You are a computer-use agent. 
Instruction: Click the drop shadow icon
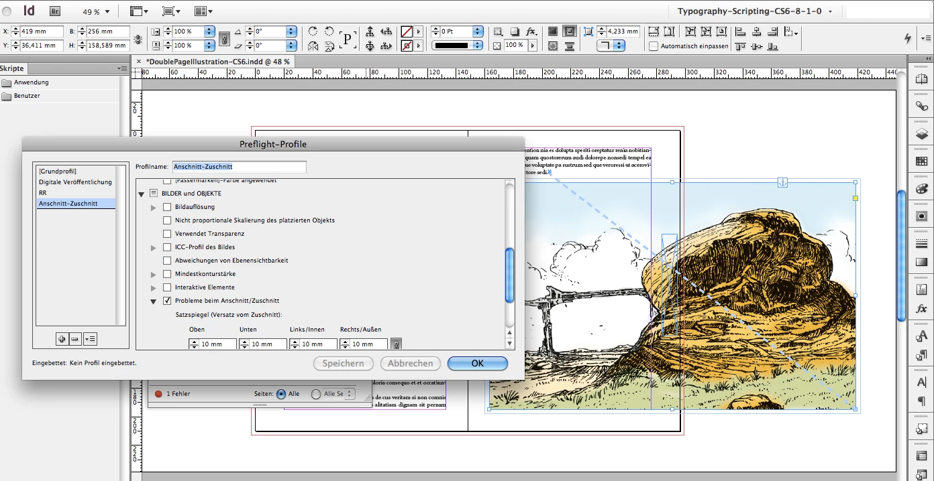[515, 31]
